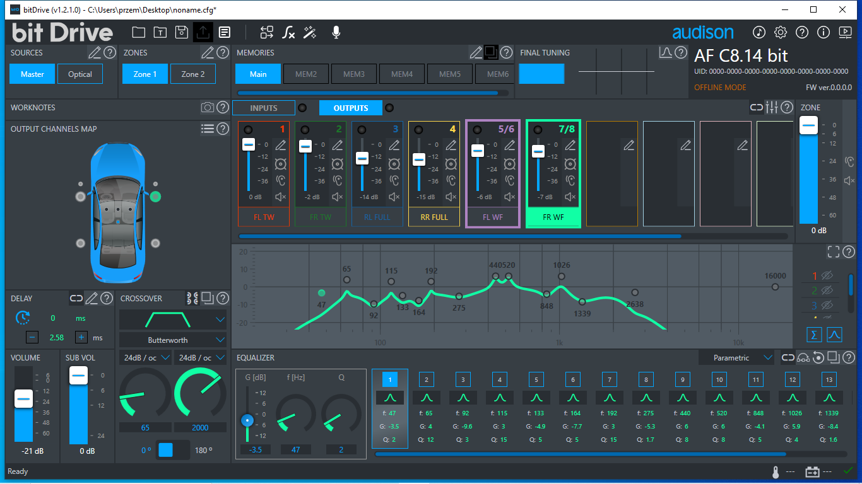Image resolution: width=862 pixels, height=484 pixels.
Task: Open the Parametric equalizer type dropdown
Action: pyautogui.click(x=736, y=358)
